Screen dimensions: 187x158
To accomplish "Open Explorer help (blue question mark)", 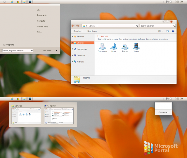I will [x=173, y=31].
